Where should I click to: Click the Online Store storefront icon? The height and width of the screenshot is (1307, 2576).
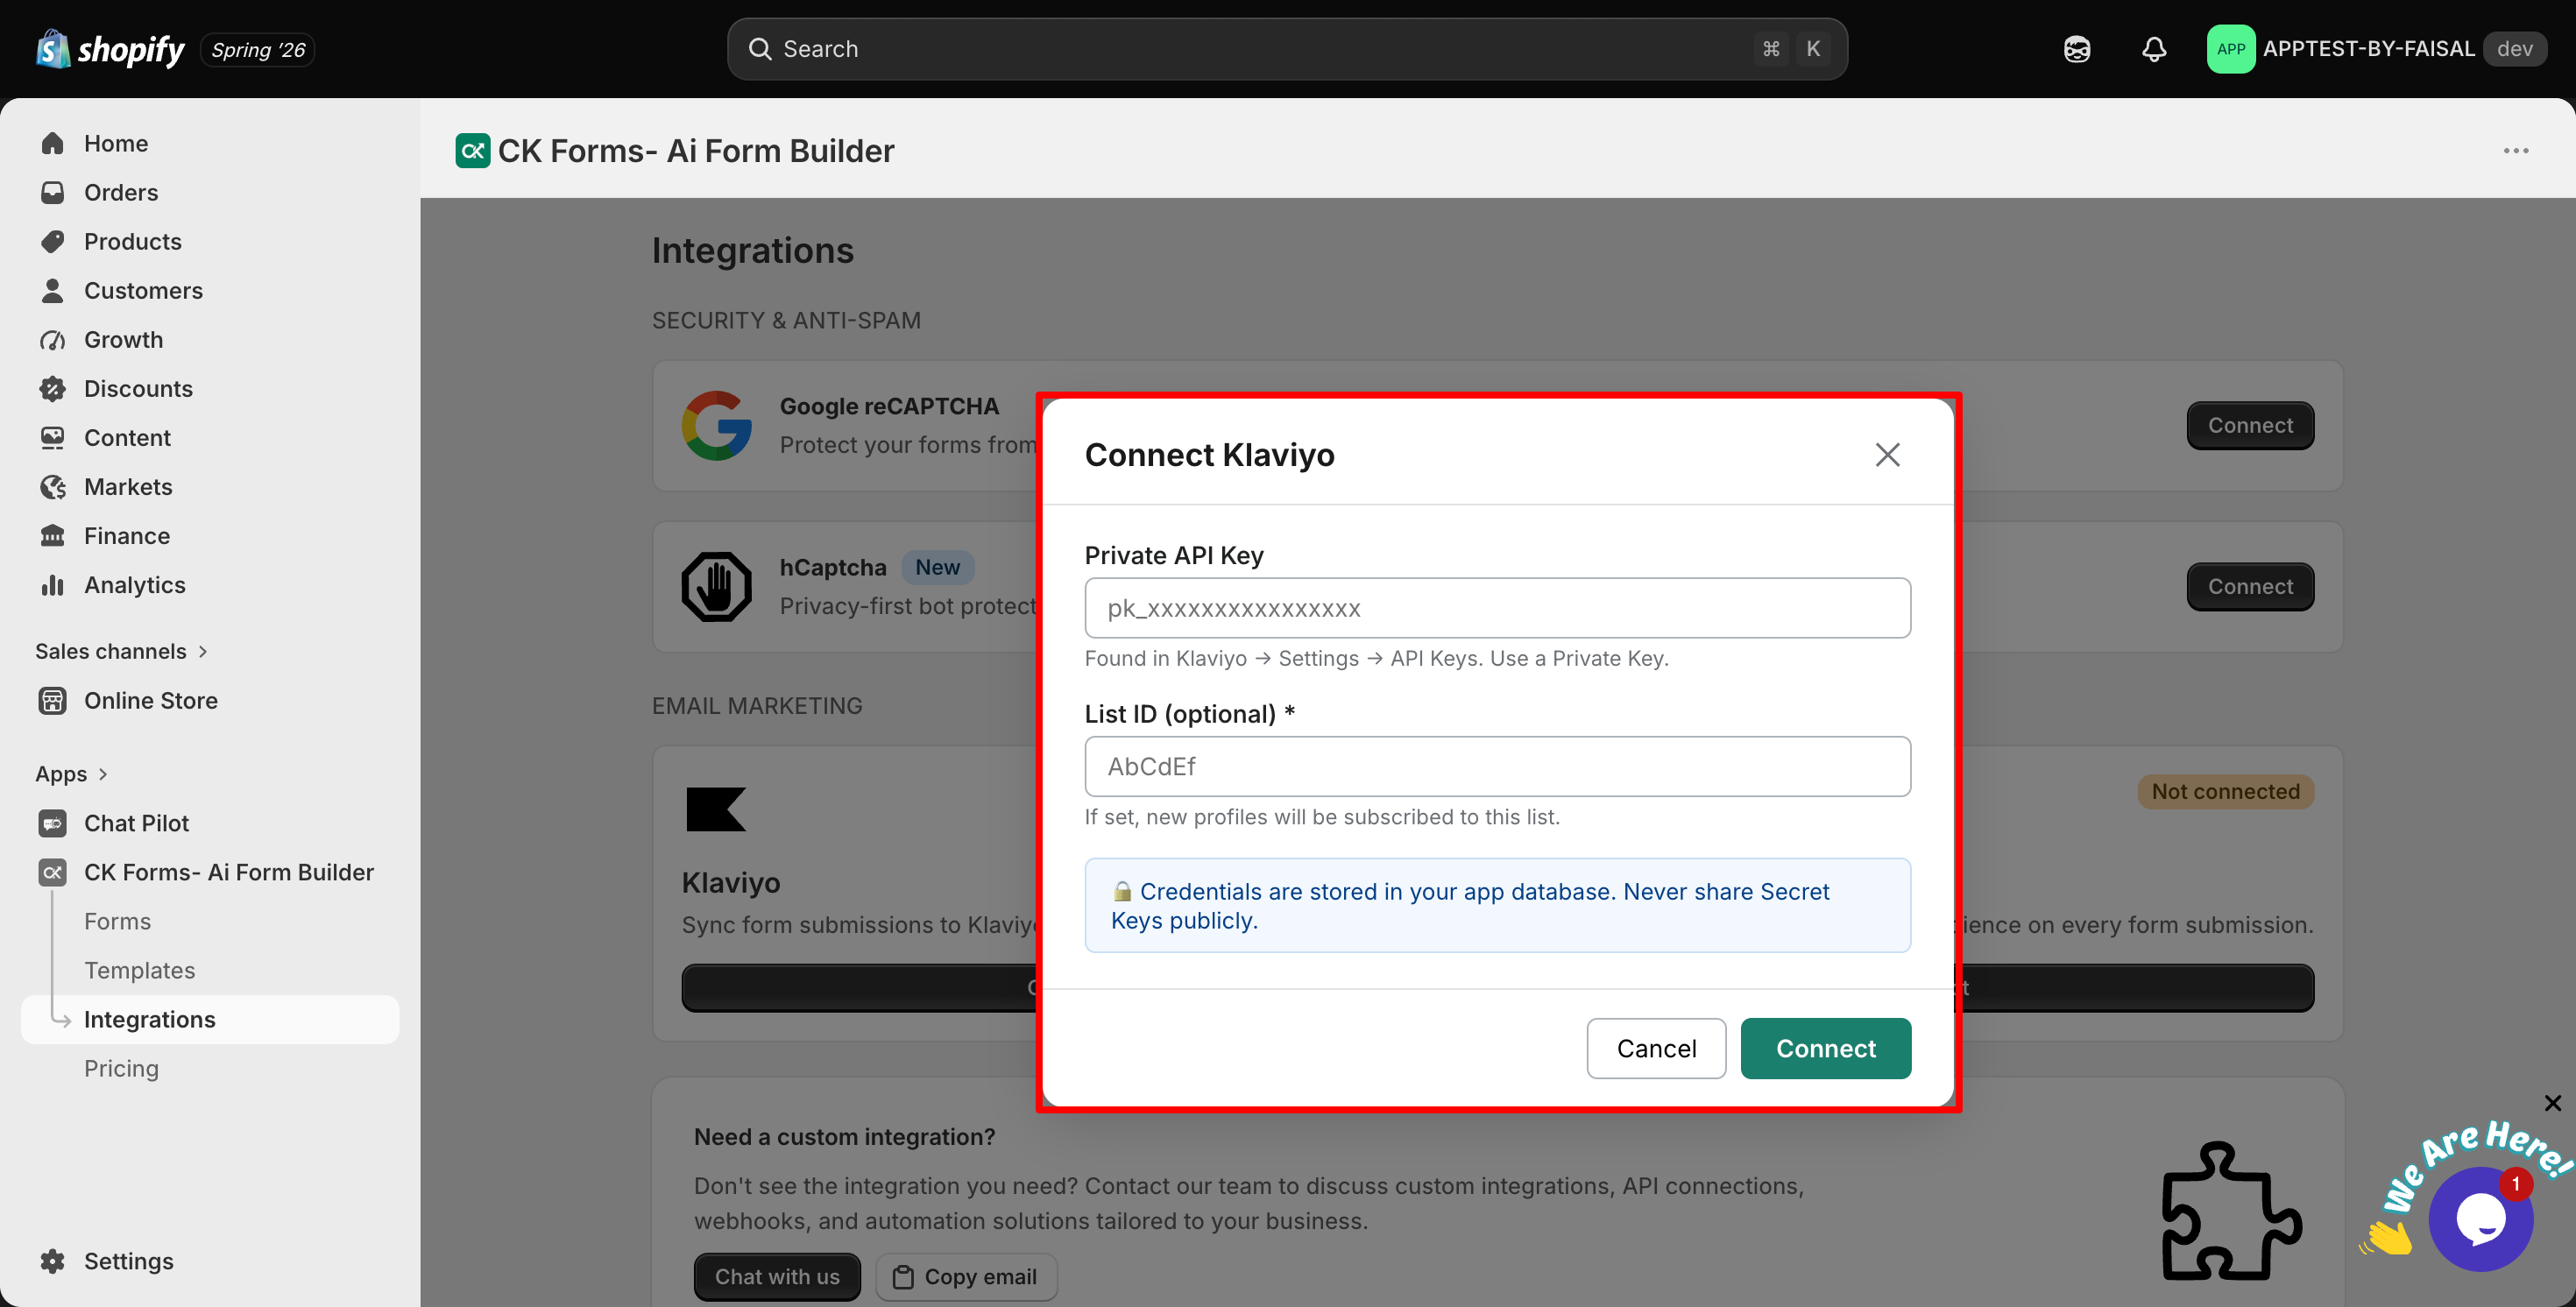tap(53, 700)
